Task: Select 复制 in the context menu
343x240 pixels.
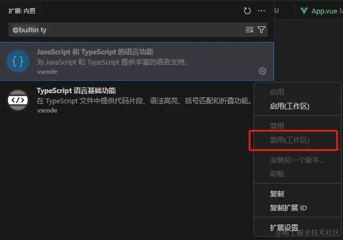Action: [277, 194]
